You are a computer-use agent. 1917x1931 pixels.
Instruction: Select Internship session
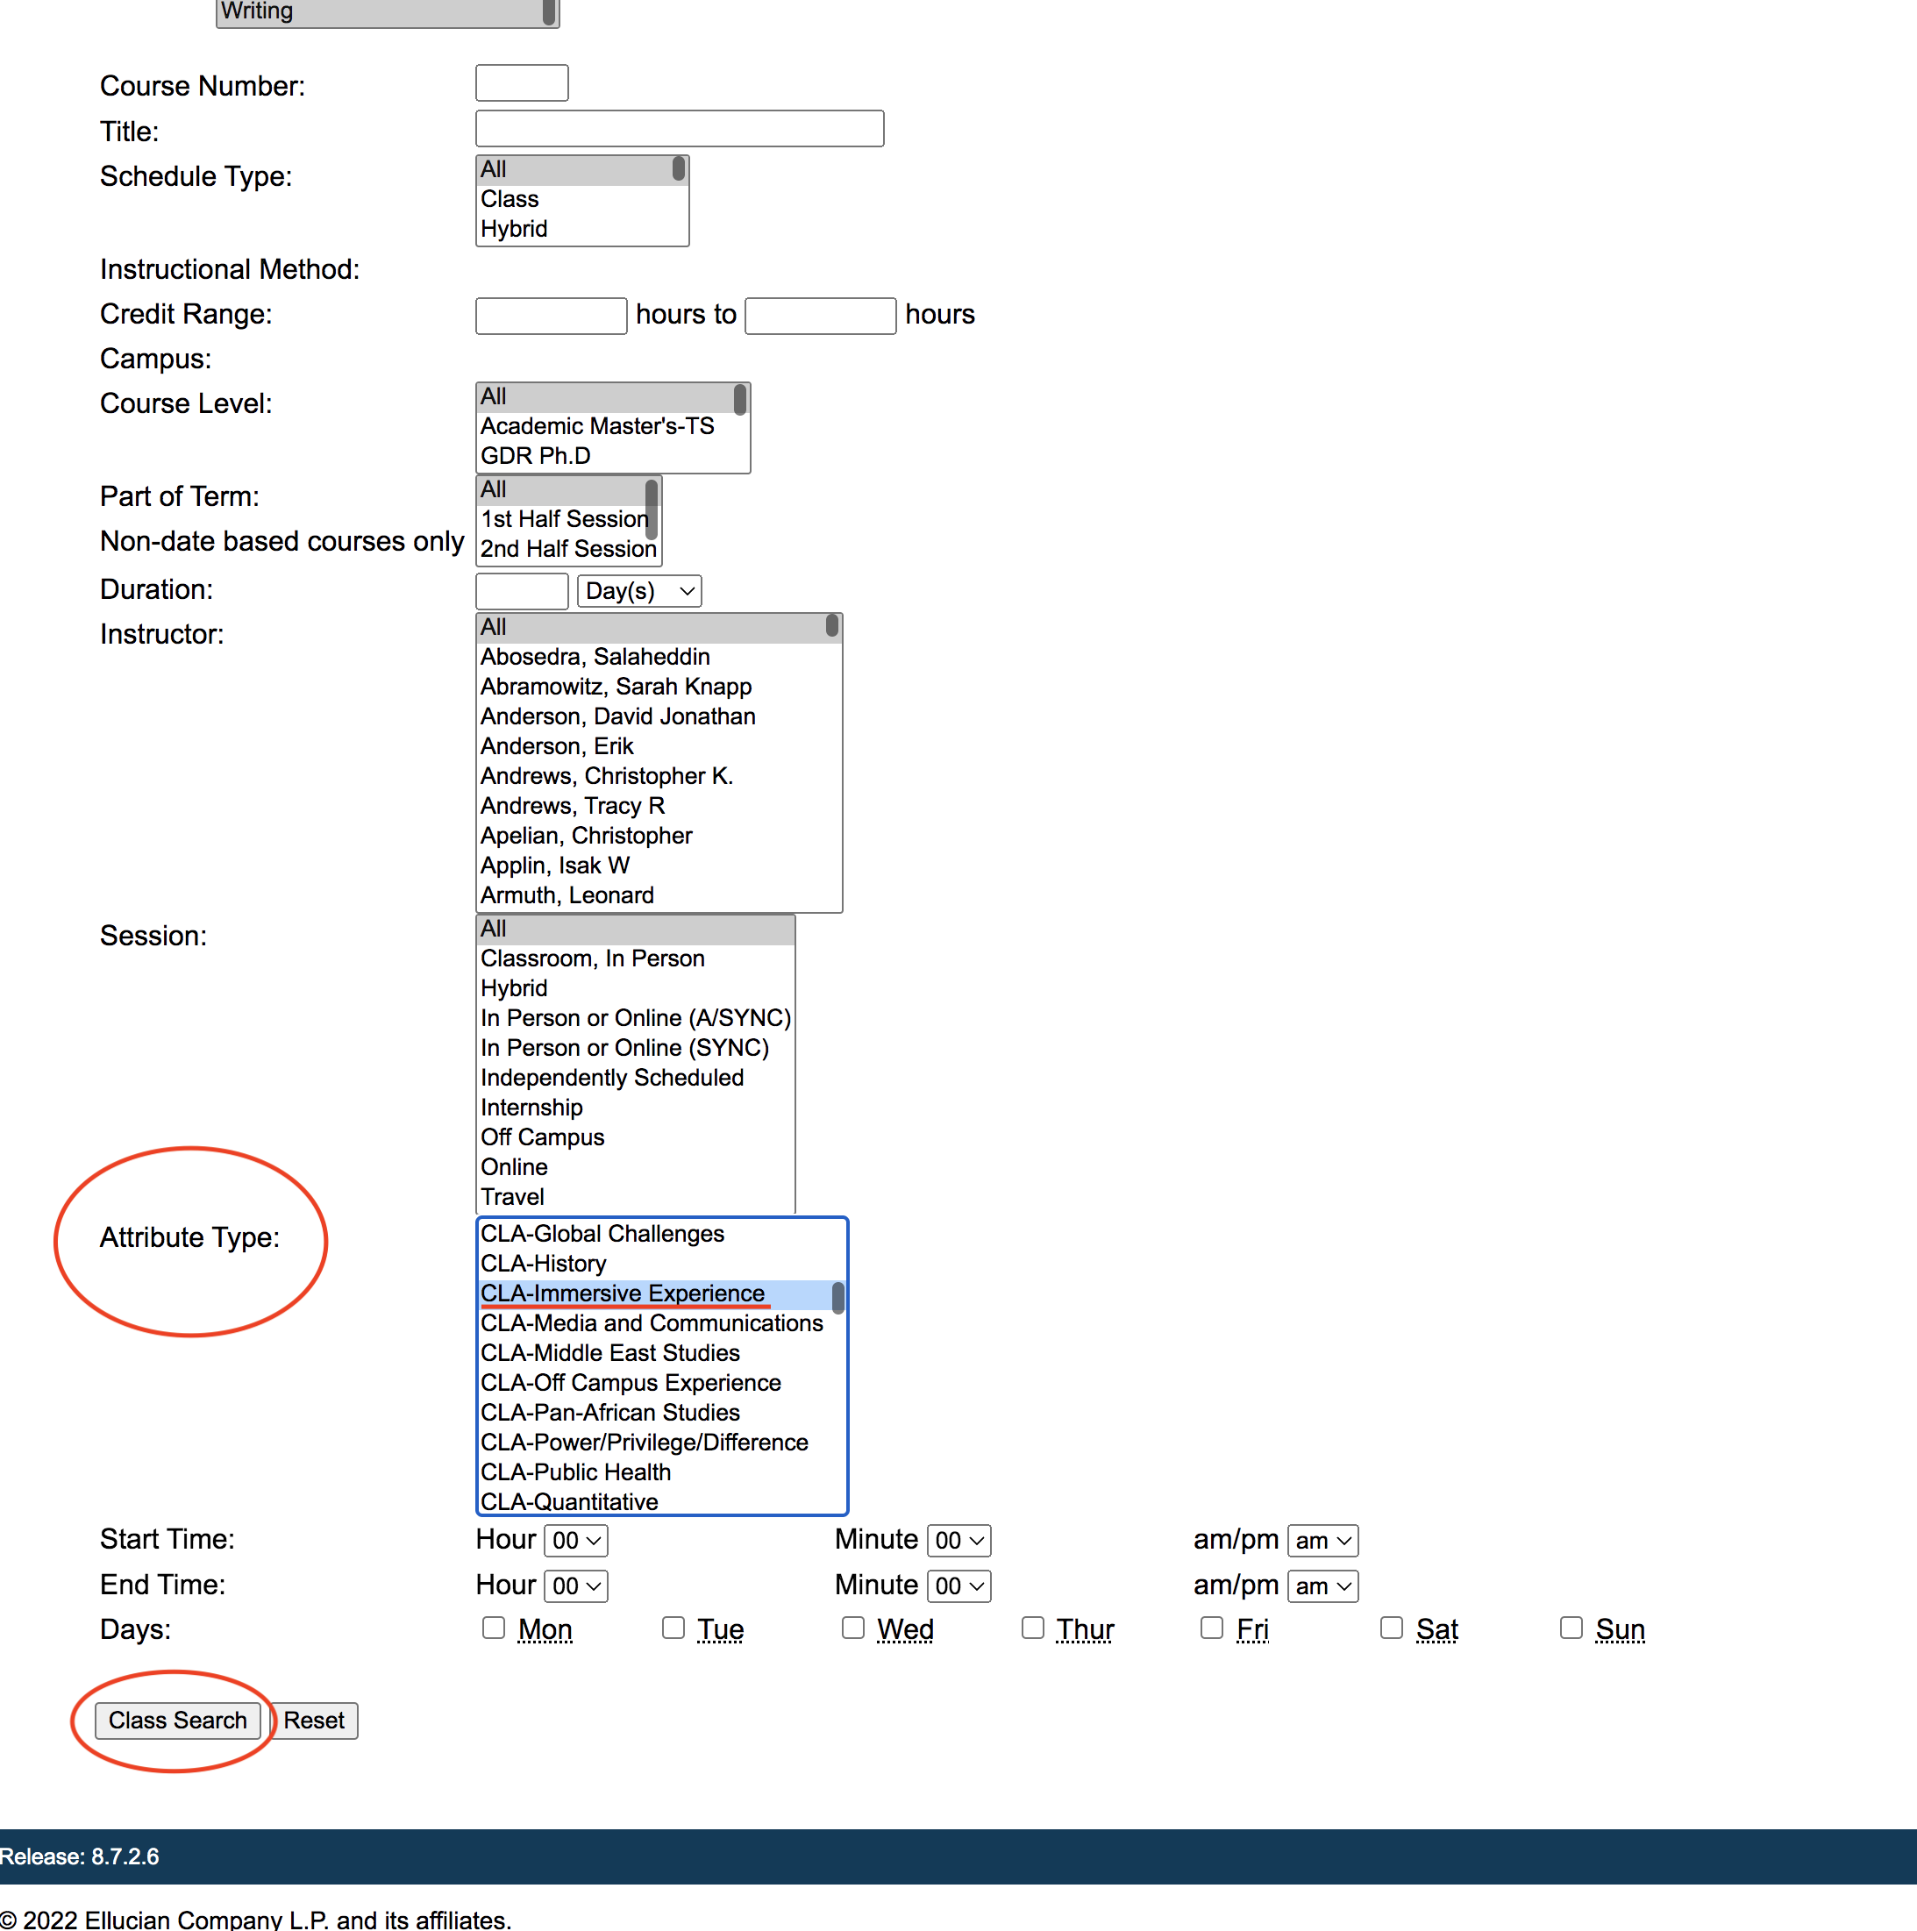click(636, 1108)
